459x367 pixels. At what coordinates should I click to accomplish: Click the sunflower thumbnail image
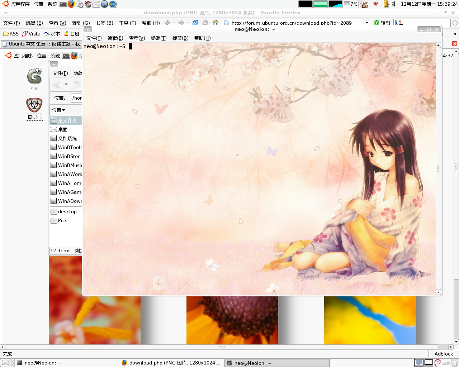pos(232,320)
